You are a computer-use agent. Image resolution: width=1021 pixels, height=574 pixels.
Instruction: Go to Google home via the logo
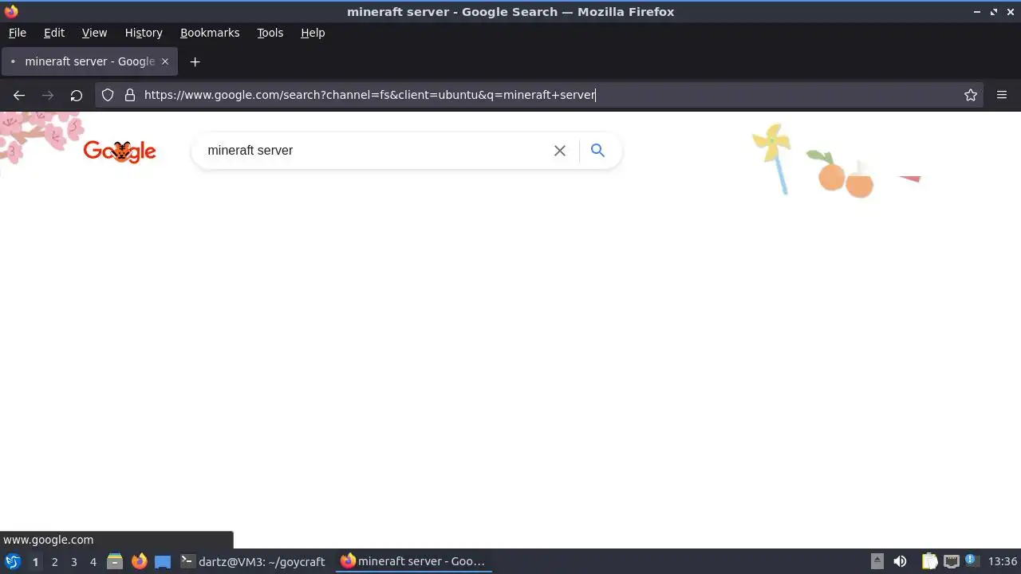(120, 151)
